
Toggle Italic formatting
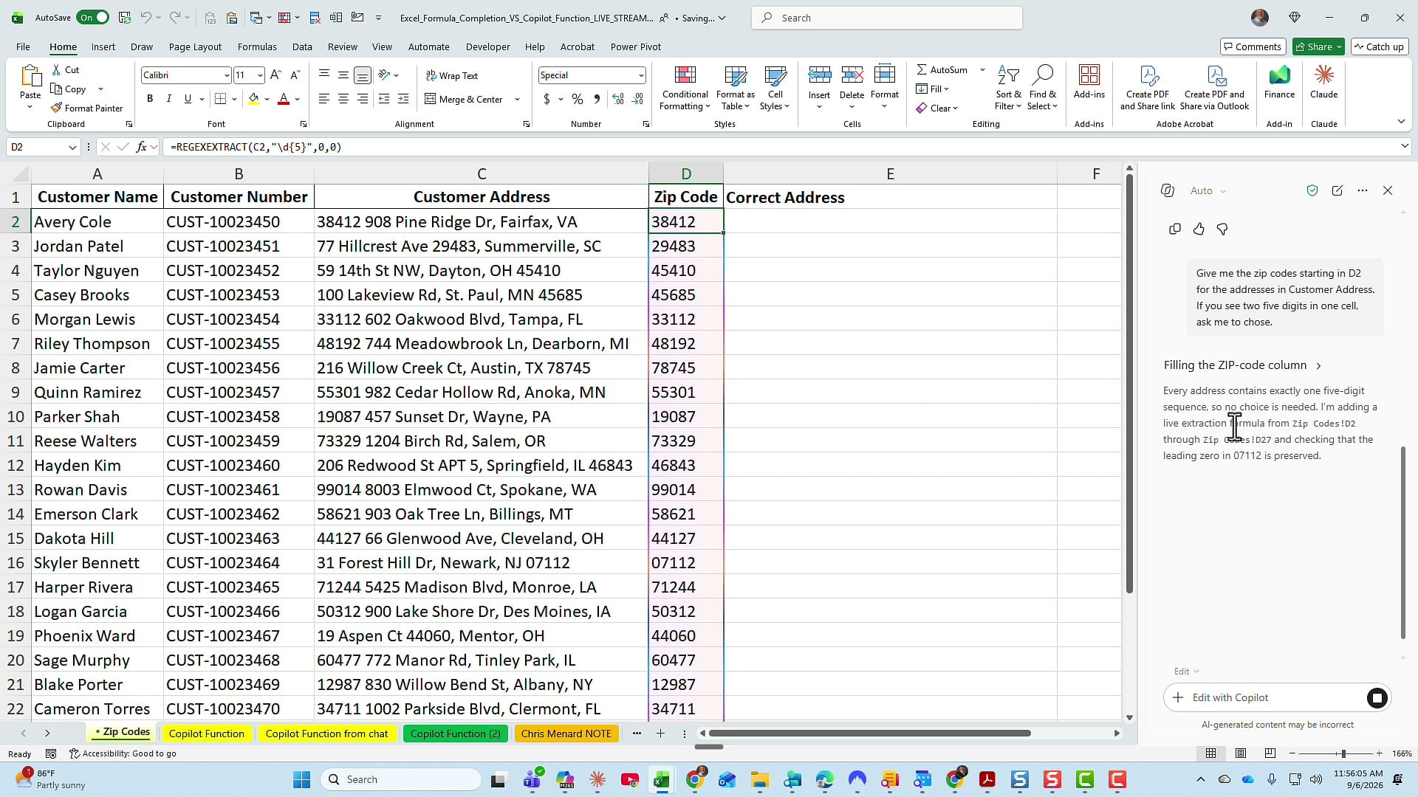pyautogui.click(x=168, y=99)
